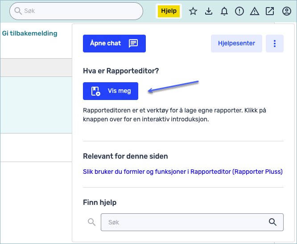Click the circled exclamation mark icon
The height and width of the screenshot is (244, 297).
point(239,11)
